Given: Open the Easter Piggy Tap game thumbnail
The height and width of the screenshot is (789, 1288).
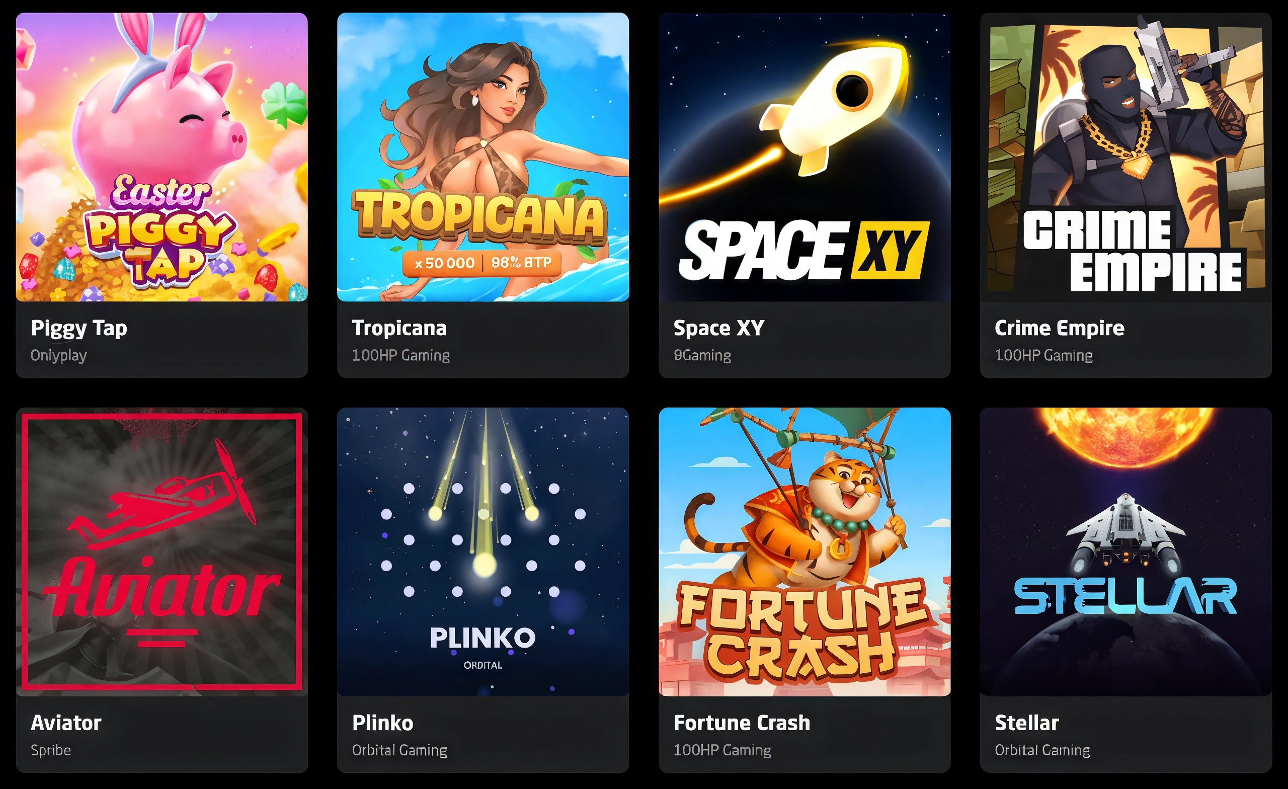Looking at the screenshot, I should coord(162,157).
